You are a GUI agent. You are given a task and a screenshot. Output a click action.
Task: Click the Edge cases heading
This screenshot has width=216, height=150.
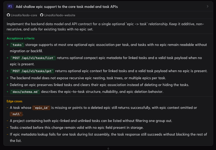(14, 101)
